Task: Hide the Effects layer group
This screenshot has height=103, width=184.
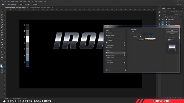Action: 163,22
